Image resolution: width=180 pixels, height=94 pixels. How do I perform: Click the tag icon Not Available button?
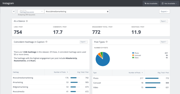(x=151, y=3)
